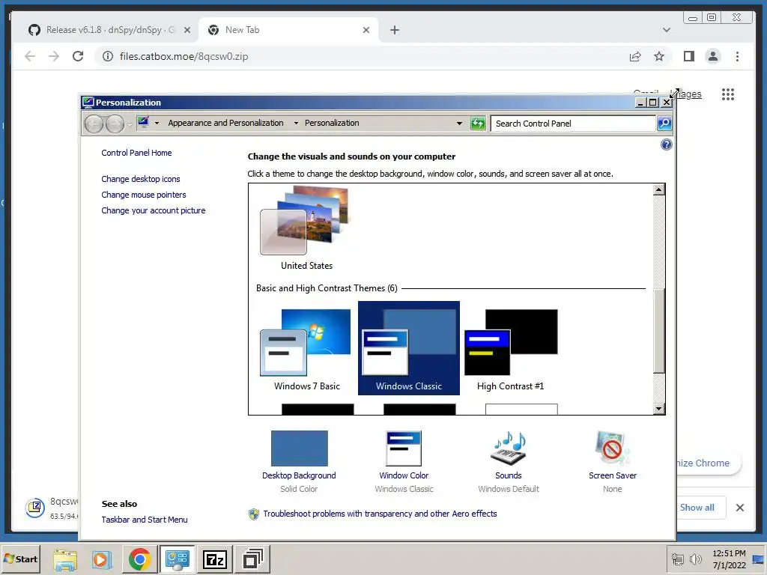The height and width of the screenshot is (575, 767).
Task: Select the Windows 7 Basic theme
Action: coord(306,350)
